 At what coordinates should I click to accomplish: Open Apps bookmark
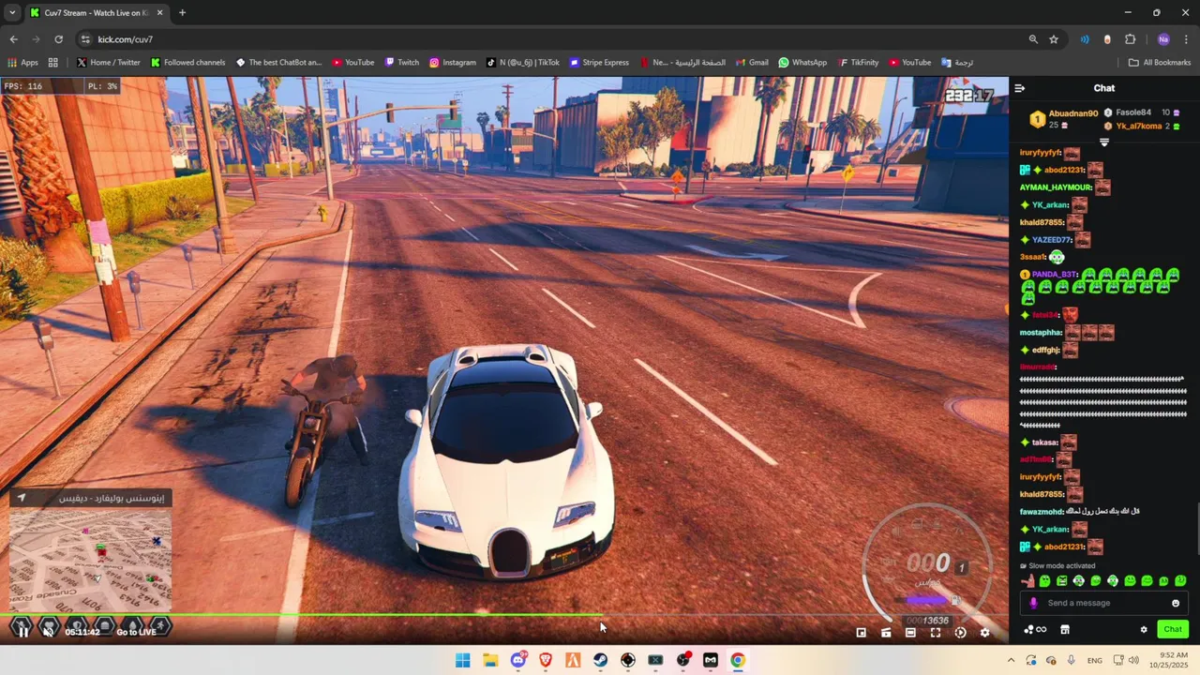tap(22, 63)
